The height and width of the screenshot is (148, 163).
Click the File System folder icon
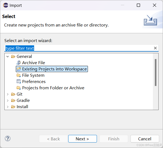[19, 75]
